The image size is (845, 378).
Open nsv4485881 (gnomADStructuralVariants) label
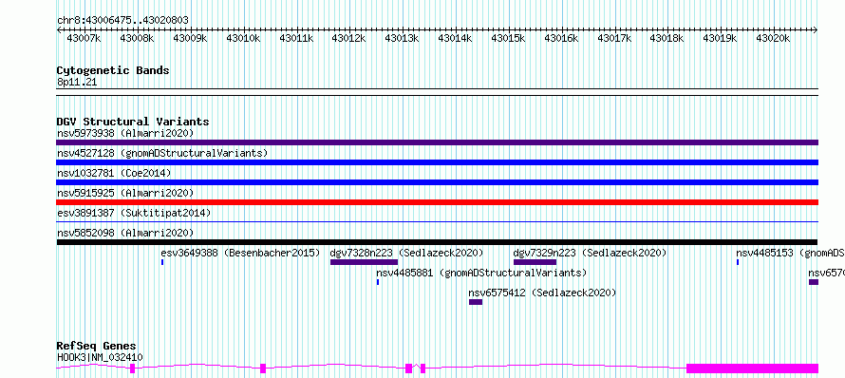coord(481,273)
